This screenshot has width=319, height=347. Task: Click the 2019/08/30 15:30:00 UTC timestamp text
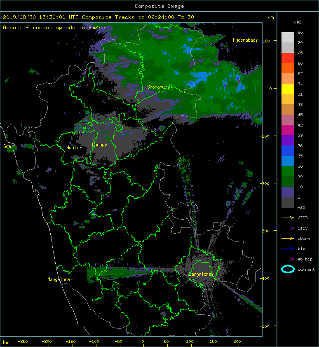41,17
